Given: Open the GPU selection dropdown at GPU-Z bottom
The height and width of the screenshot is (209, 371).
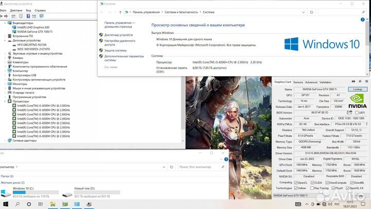Looking at the screenshot, I should point(309,196).
